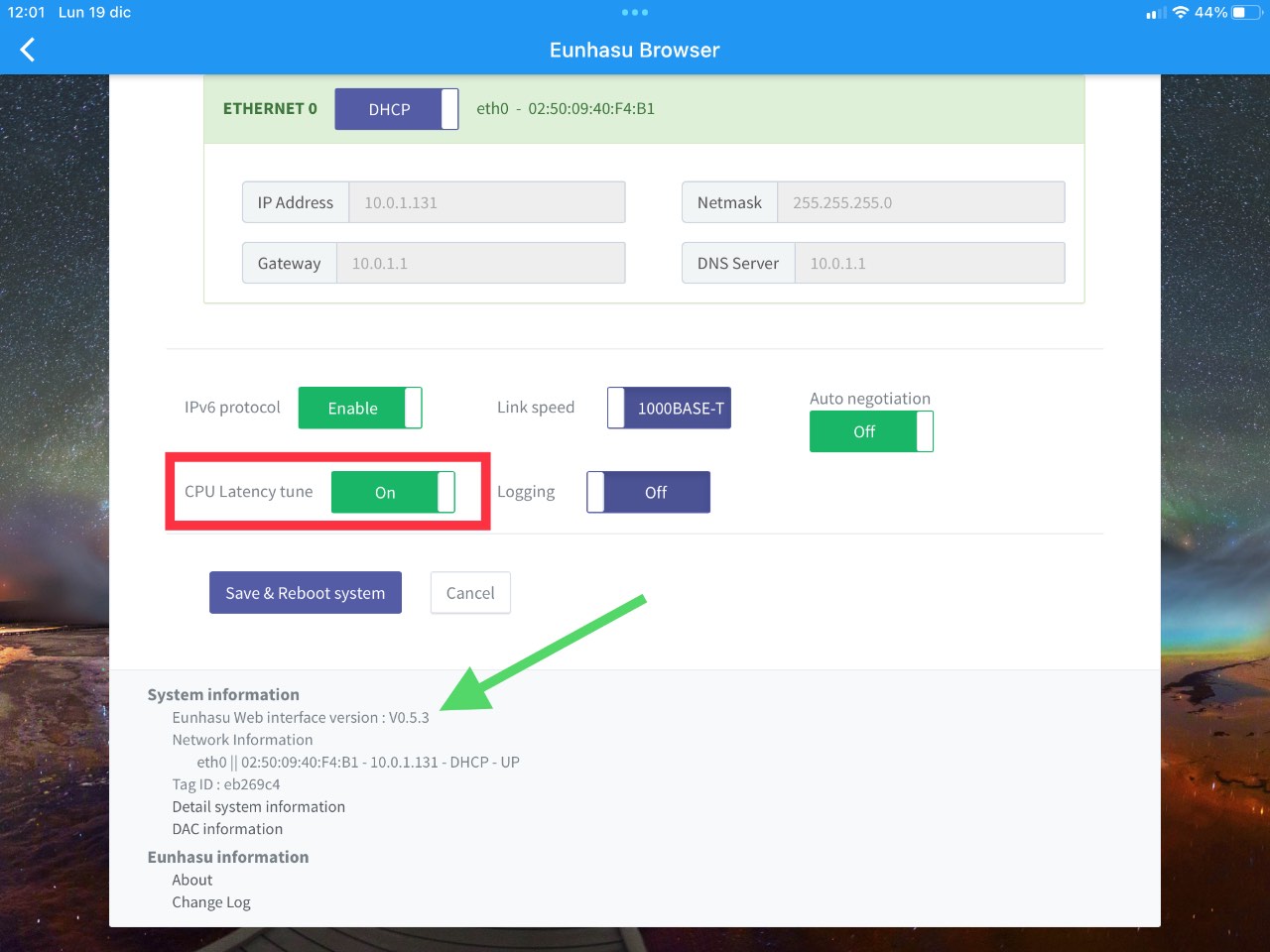Click the DNS Server input field
This screenshot has width=1270, height=952.
coord(930,264)
